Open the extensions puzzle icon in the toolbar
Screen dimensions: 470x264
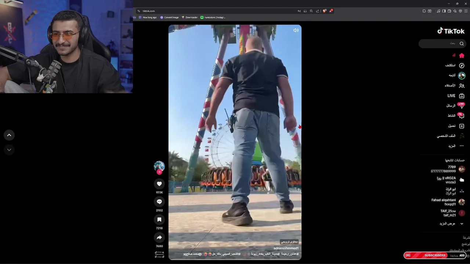(x=424, y=11)
